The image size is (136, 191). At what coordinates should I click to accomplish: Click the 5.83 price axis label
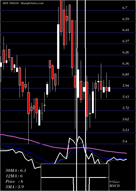coord(126,97)
